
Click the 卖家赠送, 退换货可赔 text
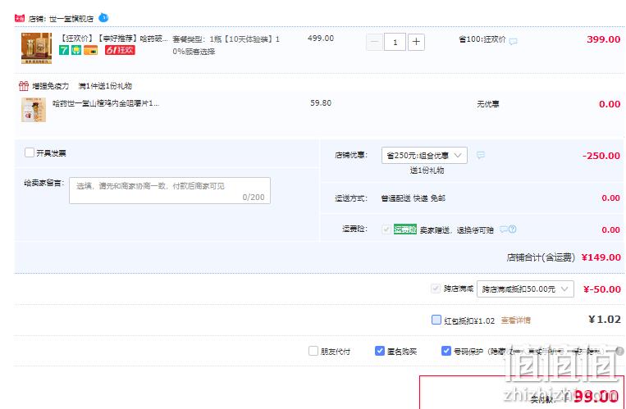[457, 230]
